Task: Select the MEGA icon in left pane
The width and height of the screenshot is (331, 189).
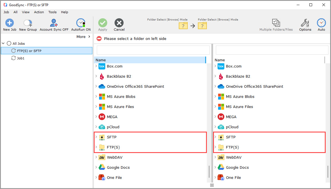Action: 102,117
